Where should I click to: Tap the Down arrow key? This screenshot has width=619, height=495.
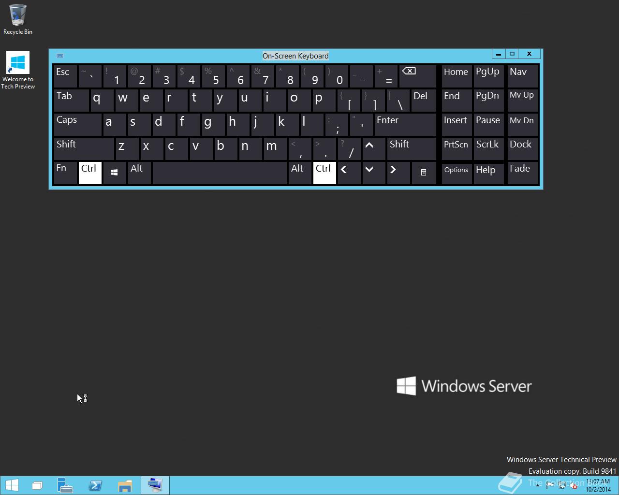pos(374,173)
